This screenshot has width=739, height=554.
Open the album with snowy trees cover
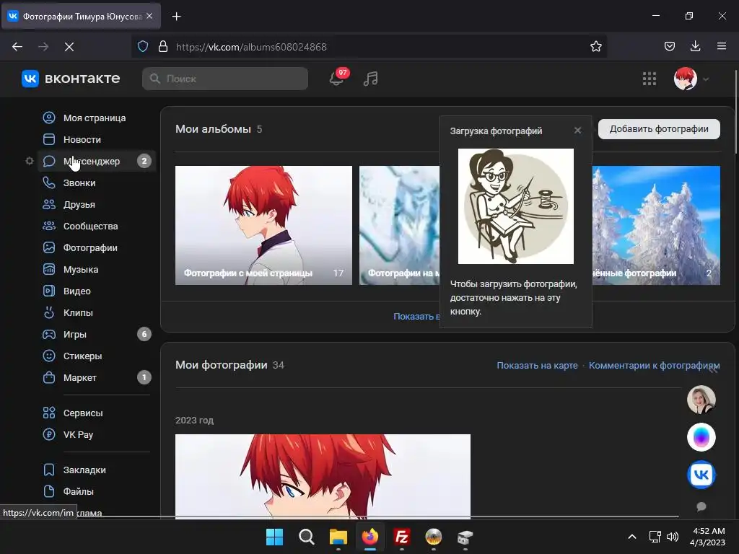click(656, 225)
